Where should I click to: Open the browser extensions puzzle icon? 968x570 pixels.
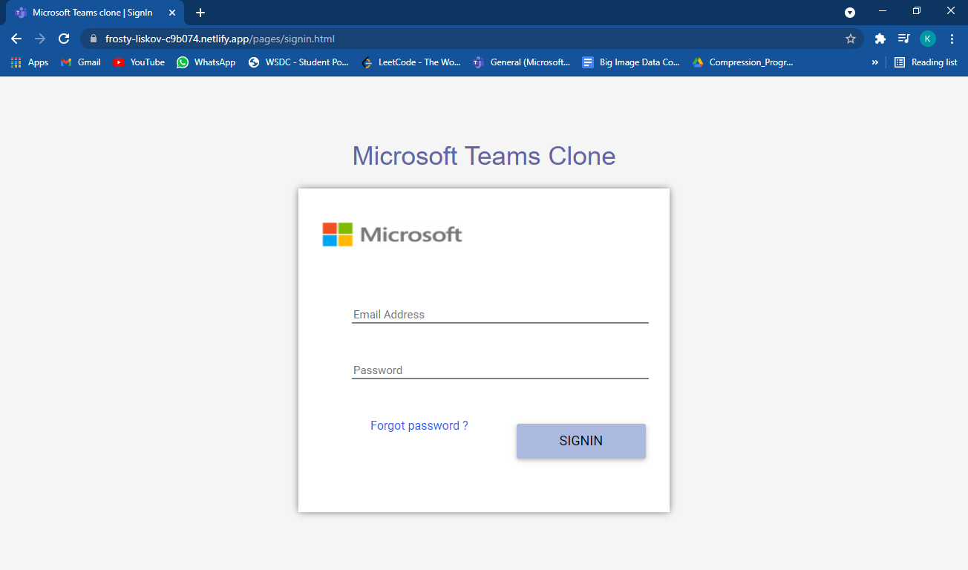point(880,38)
